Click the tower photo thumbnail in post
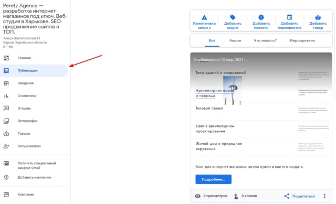This screenshot has width=336, height=204. (233, 90)
